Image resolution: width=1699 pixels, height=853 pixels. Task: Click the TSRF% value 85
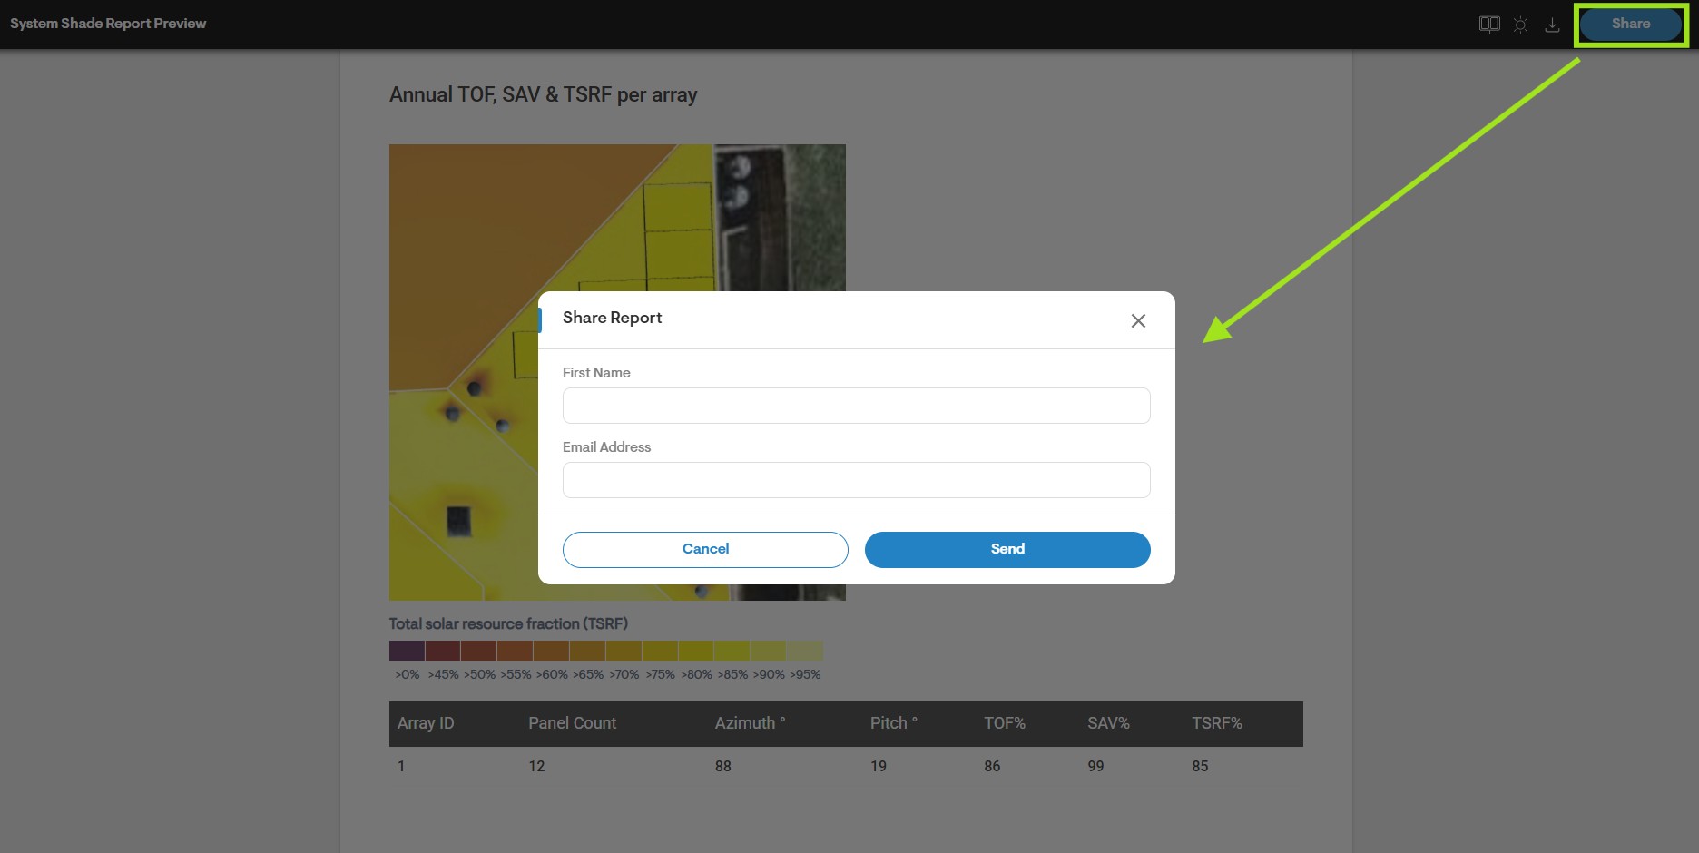1200,767
